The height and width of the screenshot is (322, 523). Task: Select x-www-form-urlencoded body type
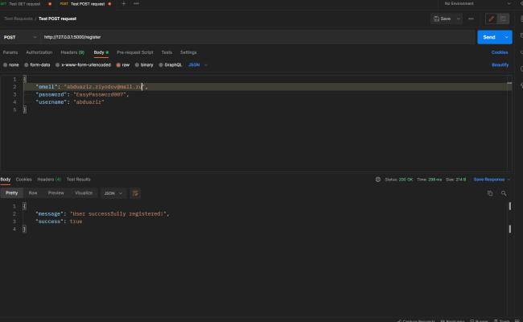coord(83,65)
